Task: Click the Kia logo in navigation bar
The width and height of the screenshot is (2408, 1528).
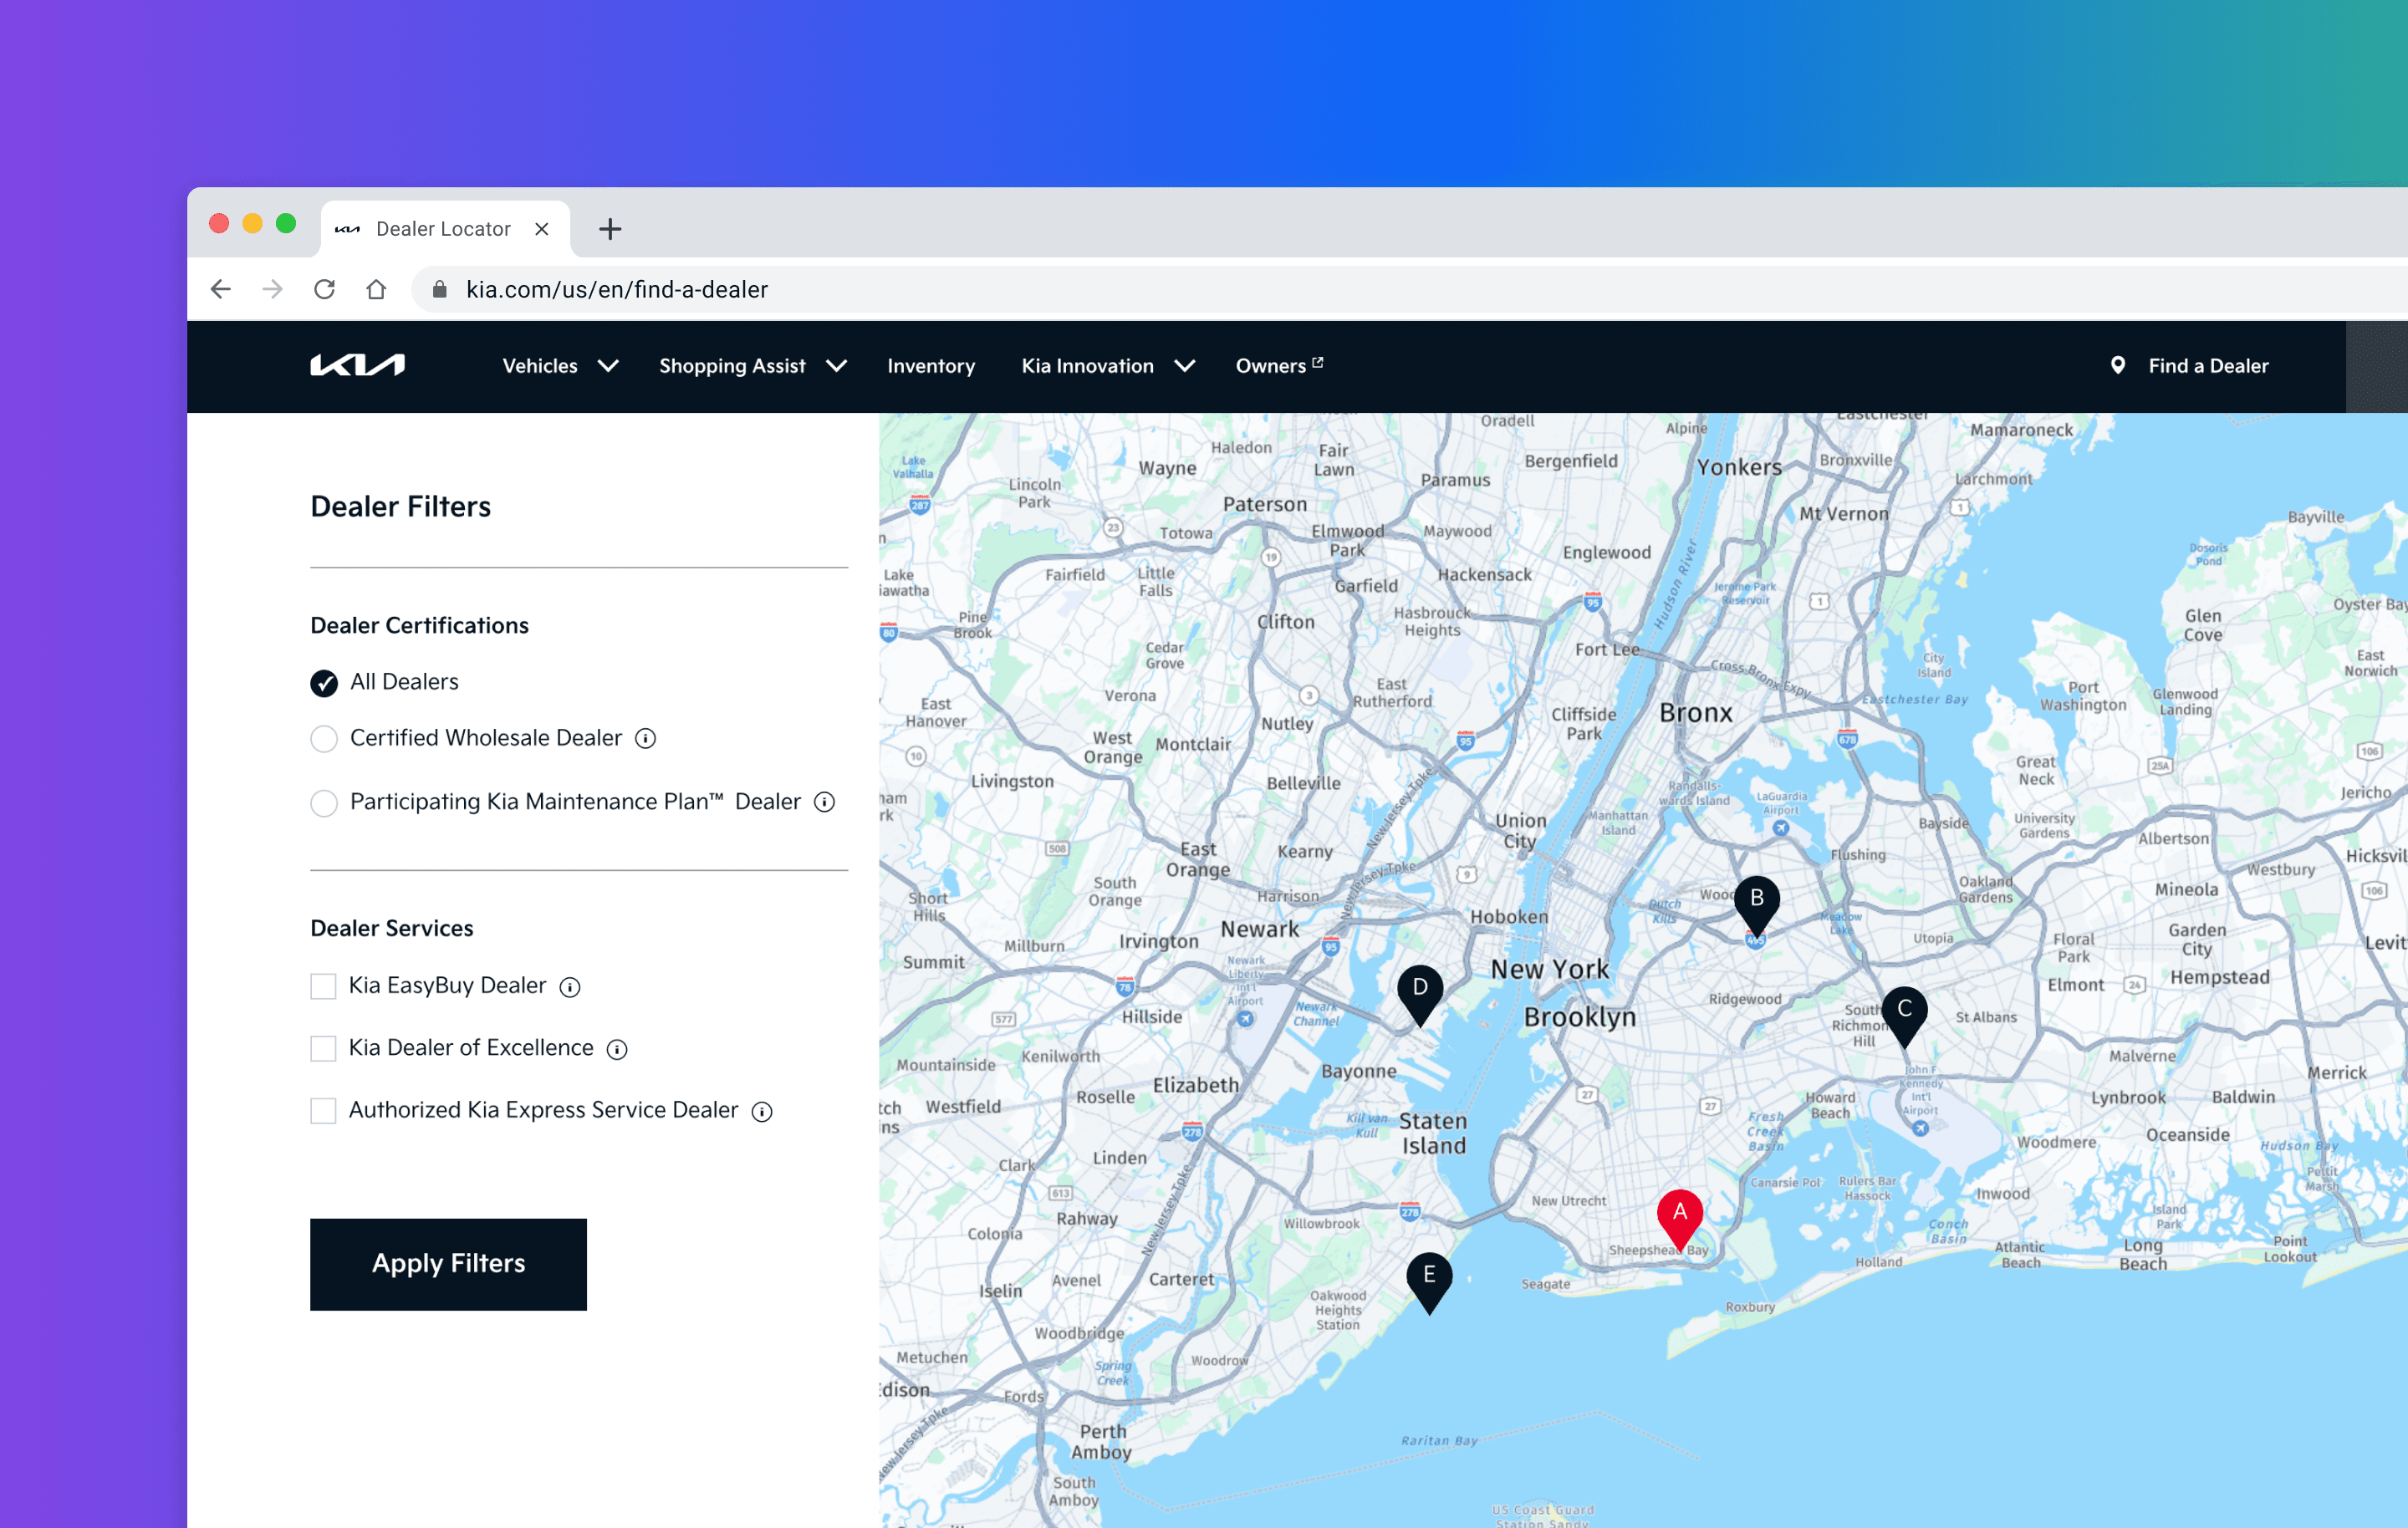Action: click(x=357, y=365)
